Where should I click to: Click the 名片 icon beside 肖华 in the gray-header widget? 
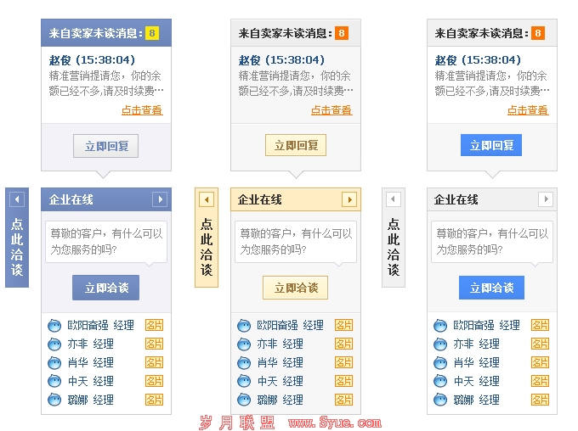coord(540,362)
